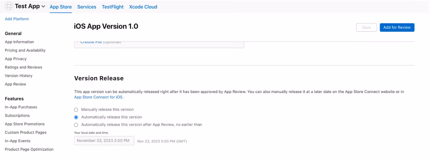Click the Version Release heading
This screenshot has width=430, height=160.
(99, 78)
